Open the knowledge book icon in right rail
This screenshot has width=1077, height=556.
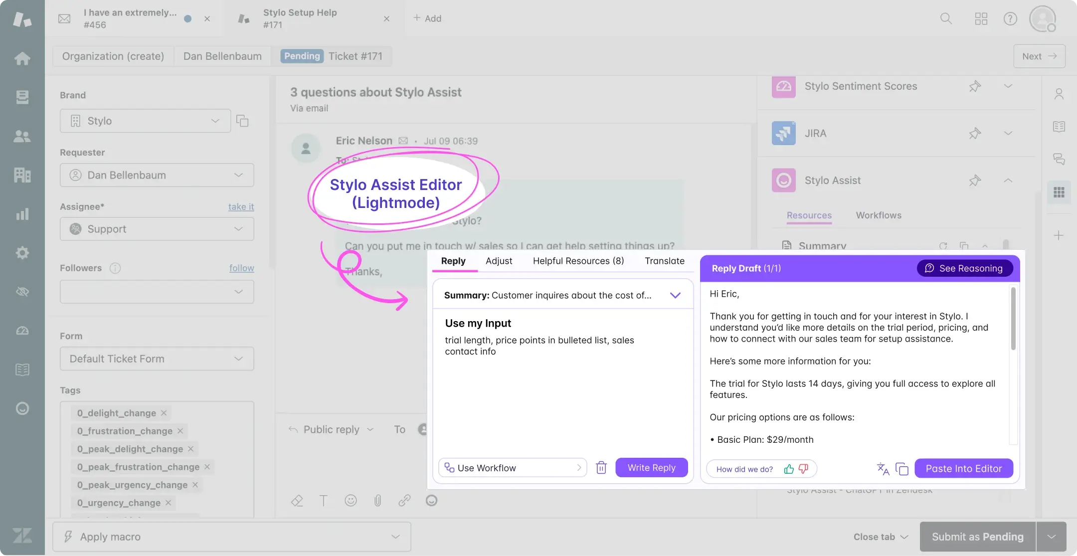(x=1059, y=126)
